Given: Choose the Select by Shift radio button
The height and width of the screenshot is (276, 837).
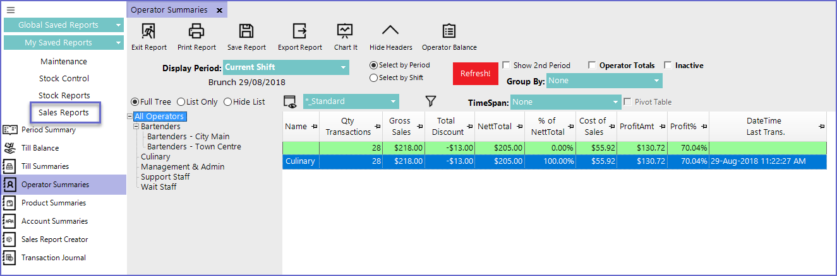Looking at the screenshot, I should point(374,78).
